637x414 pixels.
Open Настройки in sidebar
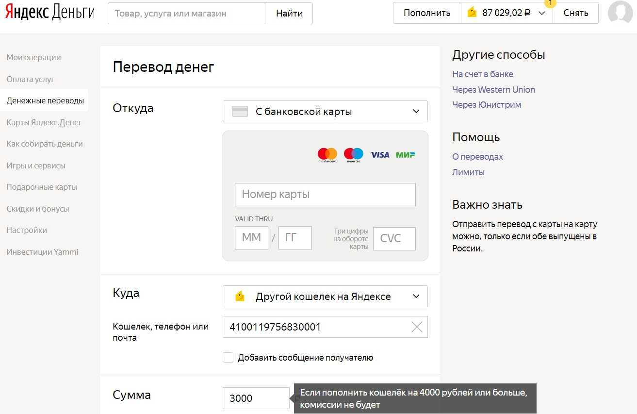pyautogui.click(x=27, y=230)
